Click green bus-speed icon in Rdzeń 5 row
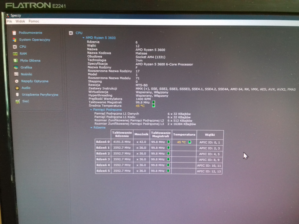This screenshot has width=299, height=224. tap(168, 171)
